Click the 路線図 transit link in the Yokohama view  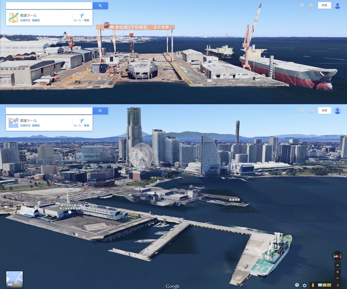tap(36, 126)
